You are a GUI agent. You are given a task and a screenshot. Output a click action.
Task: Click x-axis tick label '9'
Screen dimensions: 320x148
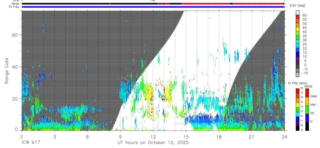click(120, 137)
